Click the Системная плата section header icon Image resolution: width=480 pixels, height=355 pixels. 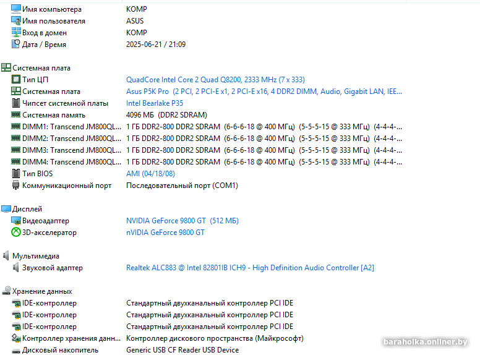pyautogui.click(x=6, y=67)
